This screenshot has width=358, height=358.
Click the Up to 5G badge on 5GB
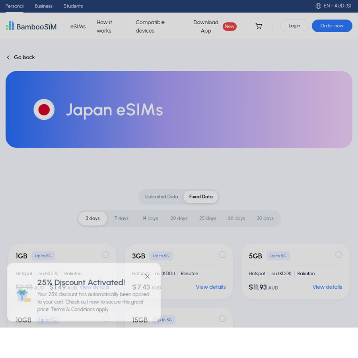(x=278, y=256)
